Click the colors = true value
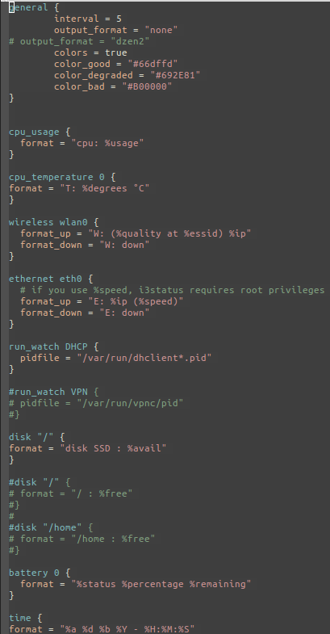The width and height of the screenshot is (330, 634). coord(116,52)
